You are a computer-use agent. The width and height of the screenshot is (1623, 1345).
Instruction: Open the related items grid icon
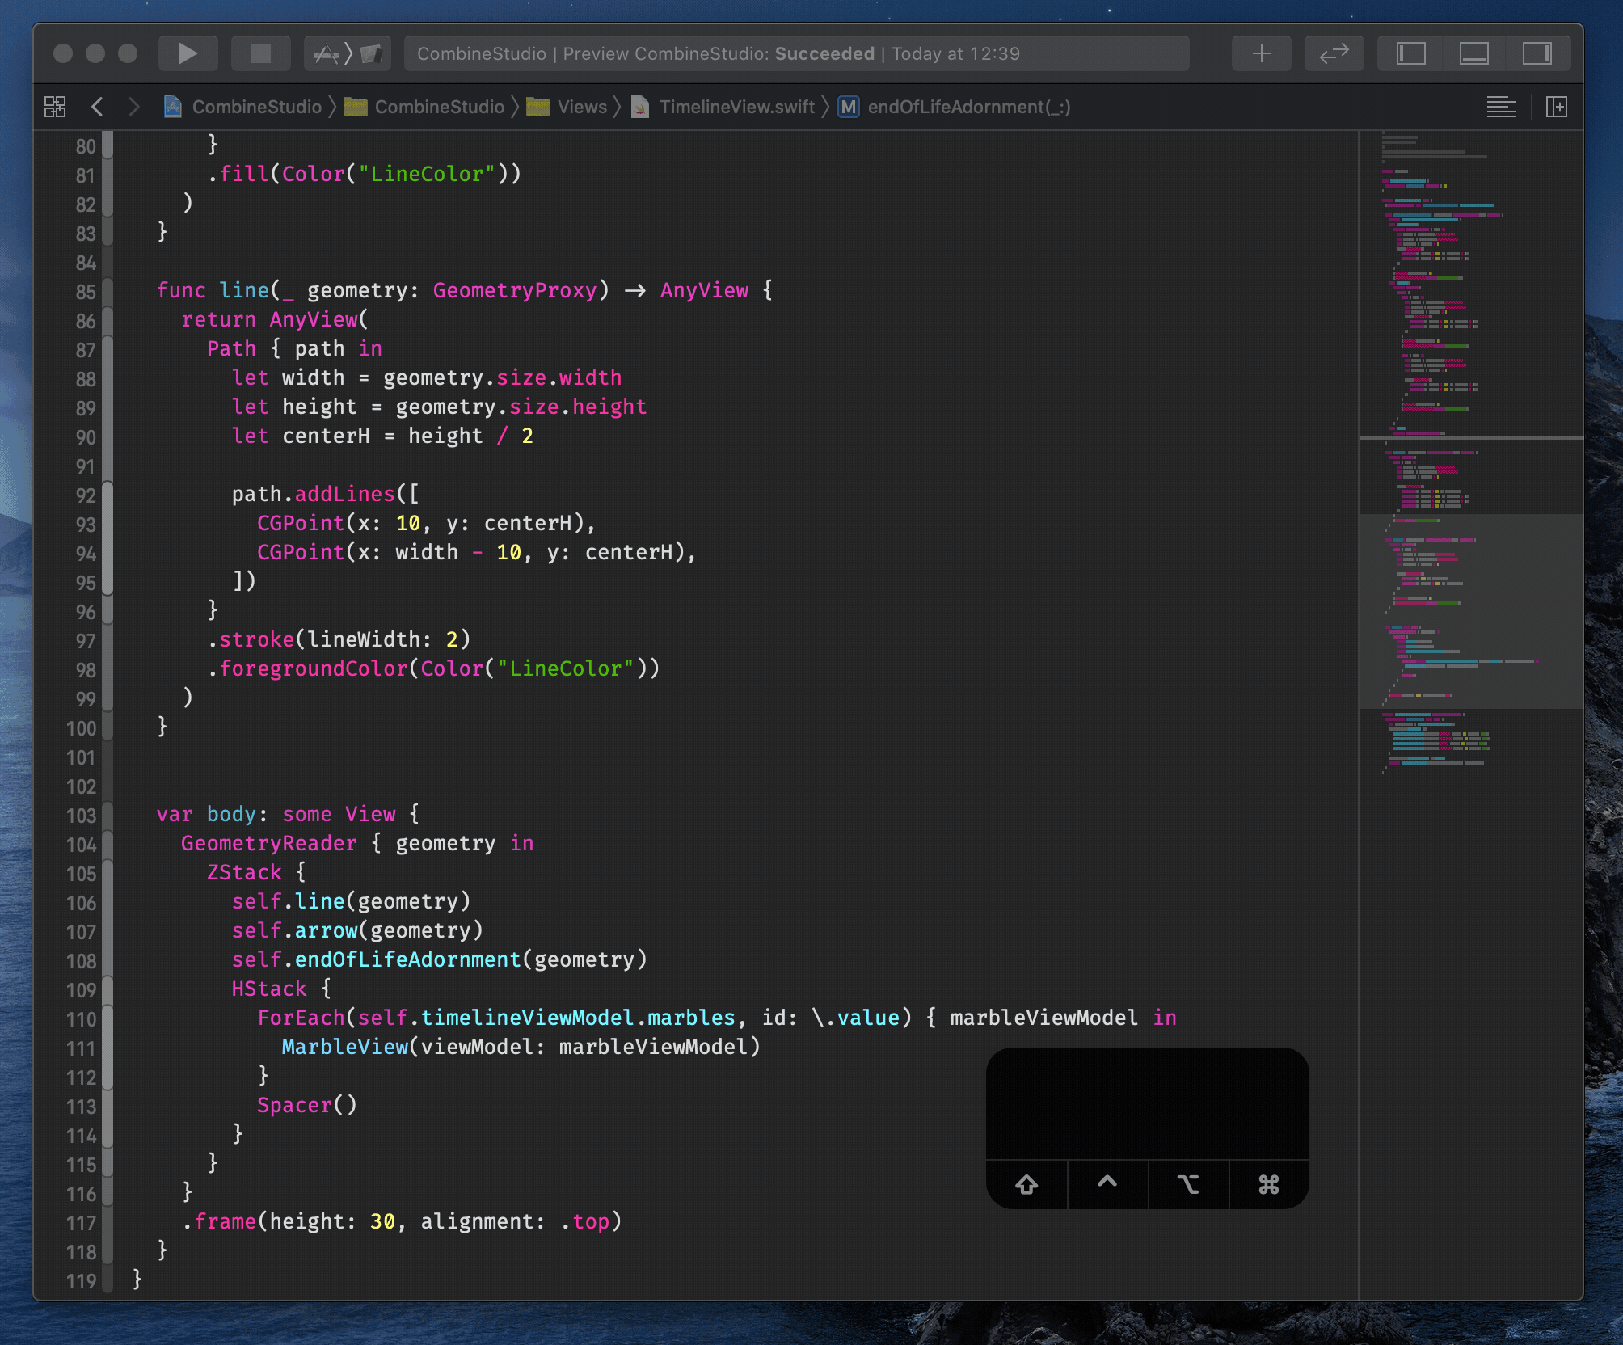(x=55, y=107)
